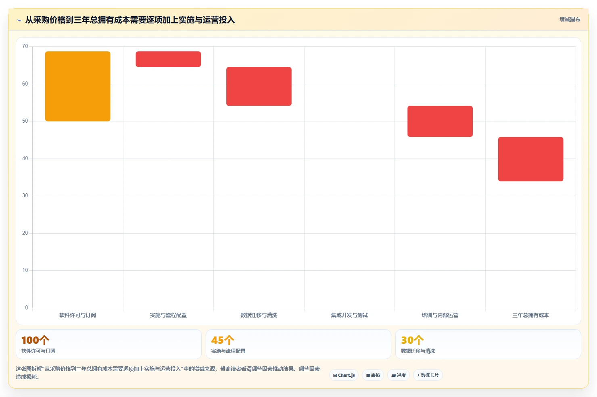This screenshot has width=597, height=397.
Task: Click the y-axis value 10
Action: click(x=25, y=270)
